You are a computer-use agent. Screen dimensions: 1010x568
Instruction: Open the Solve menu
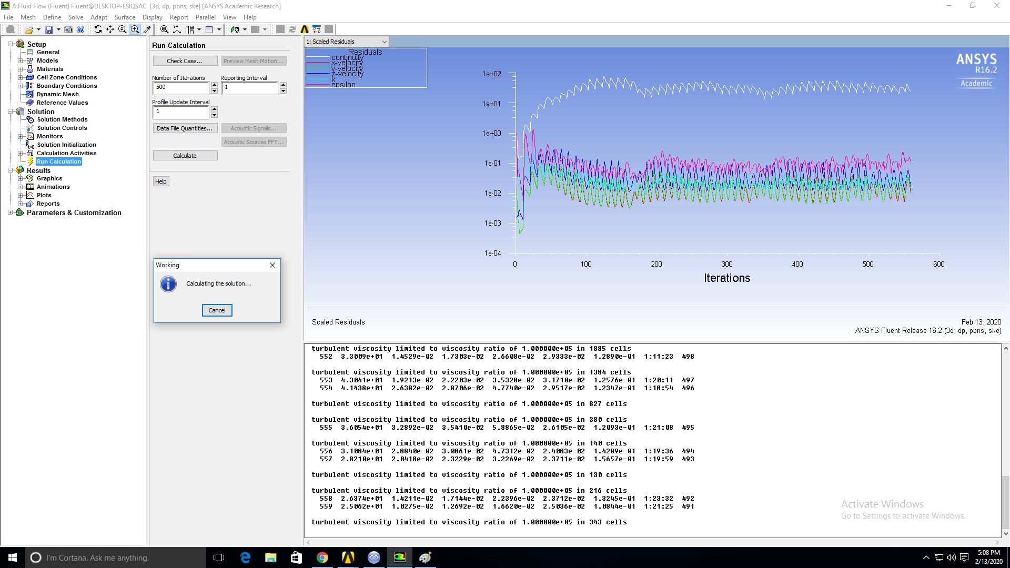75,17
